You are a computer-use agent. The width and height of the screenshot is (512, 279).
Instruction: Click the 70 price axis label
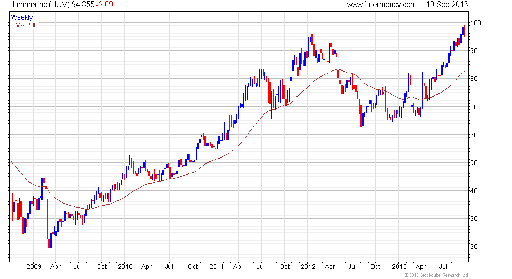pyautogui.click(x=474, y=107)
